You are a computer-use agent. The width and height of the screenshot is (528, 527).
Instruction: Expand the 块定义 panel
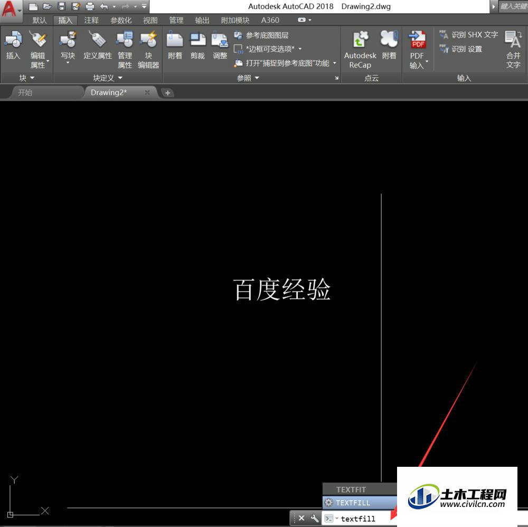click(x=108, y=78)
